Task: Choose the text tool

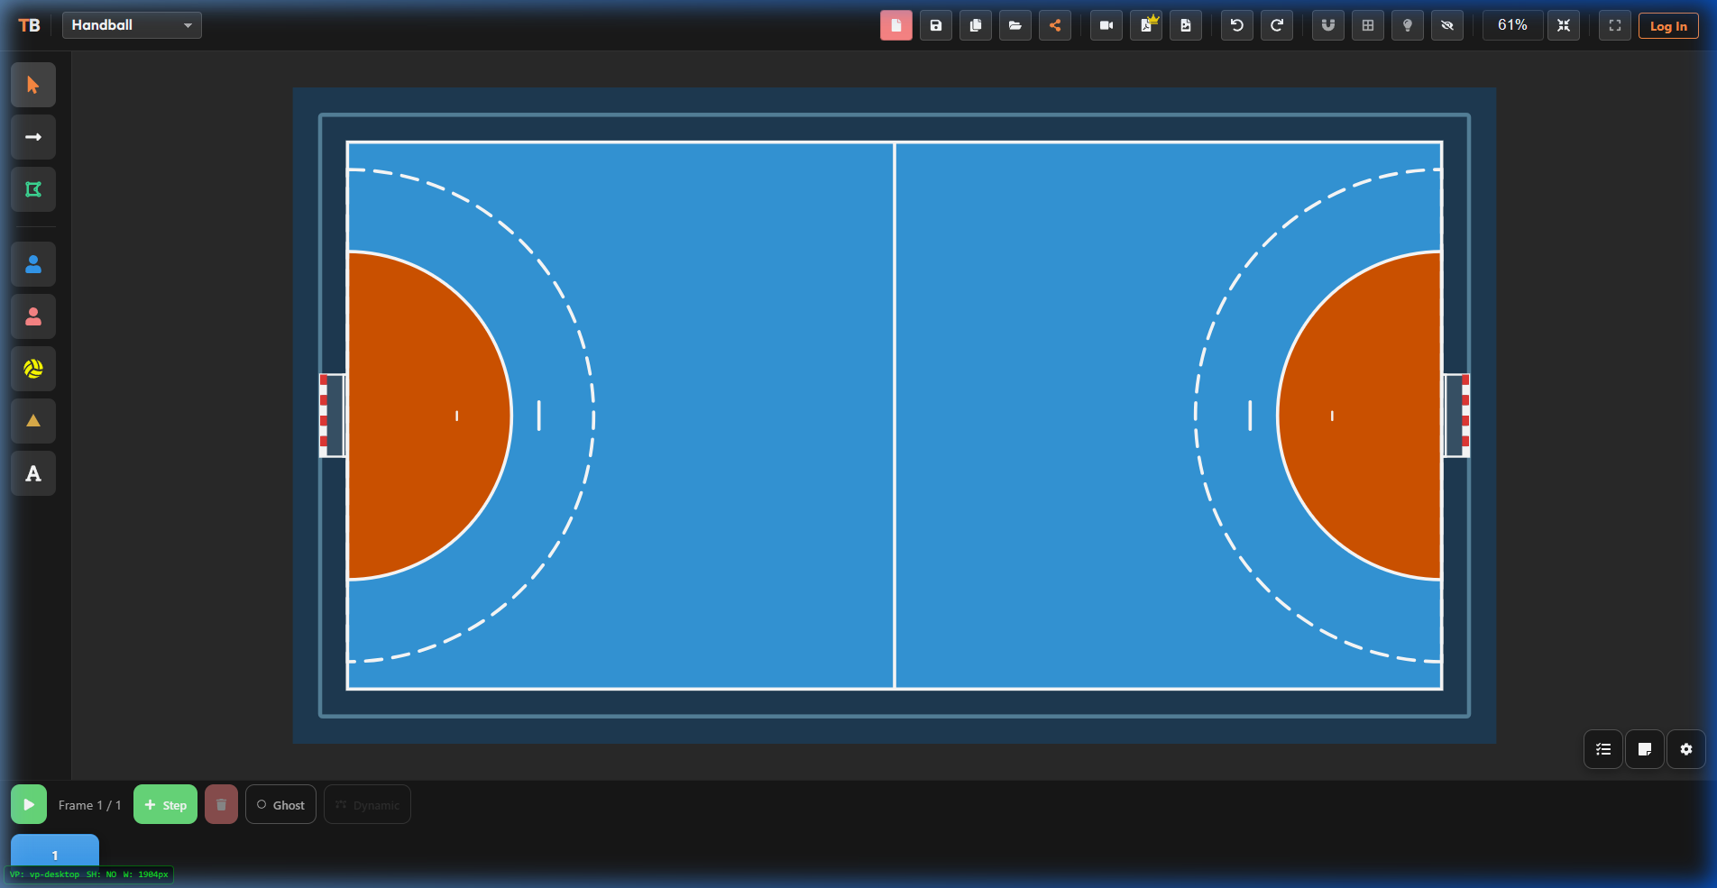Action: (x=32, y=473)
